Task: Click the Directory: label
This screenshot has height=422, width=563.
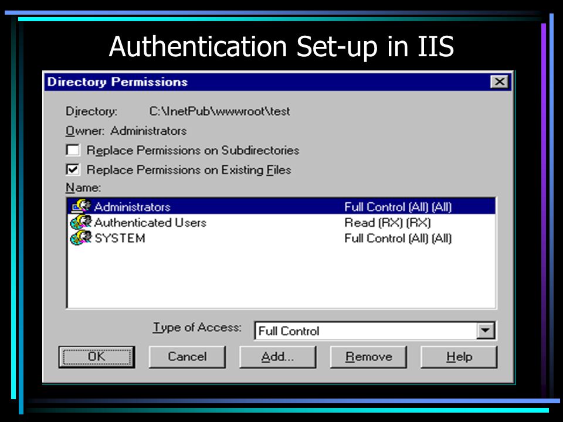Action: tap(91, 111)
